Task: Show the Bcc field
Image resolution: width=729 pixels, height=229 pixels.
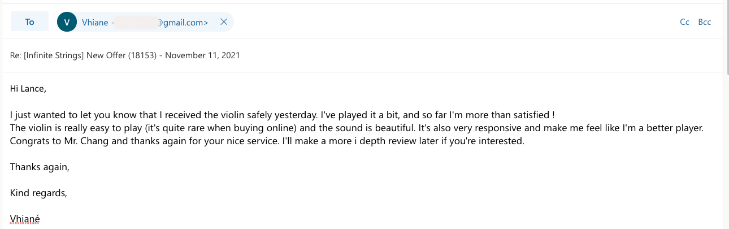Action: [705, 22]
